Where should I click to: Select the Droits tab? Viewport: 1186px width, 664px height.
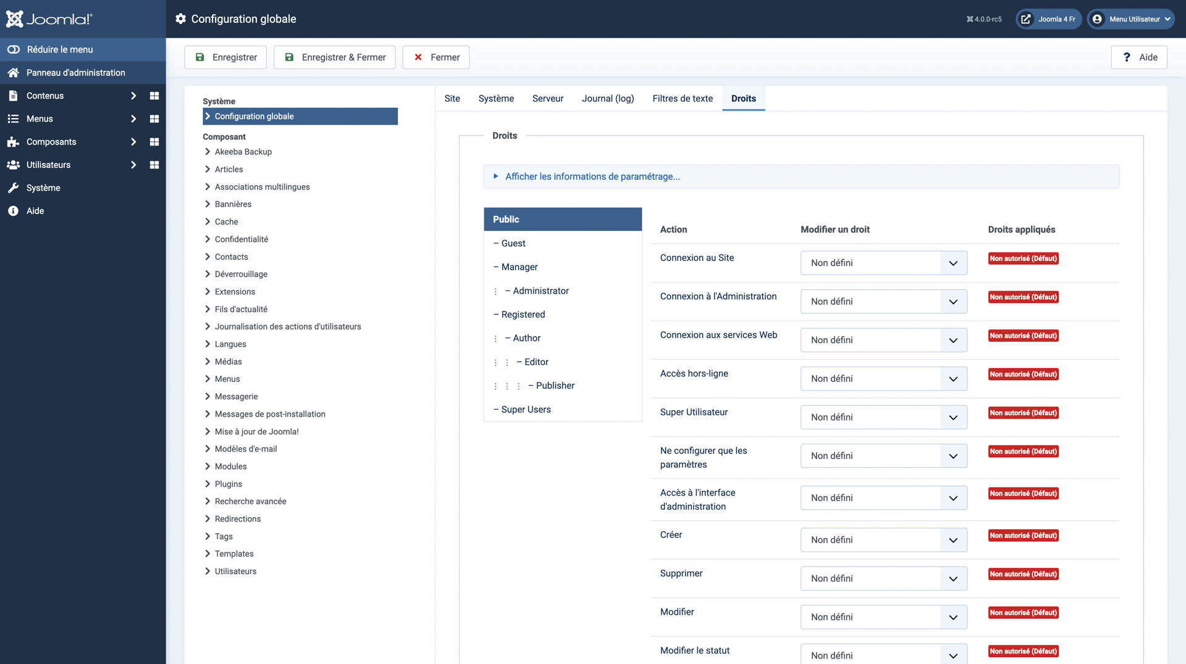[x=744, y=99]
